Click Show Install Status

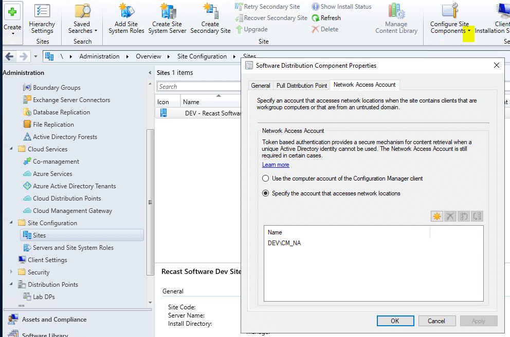coord(341,6)
